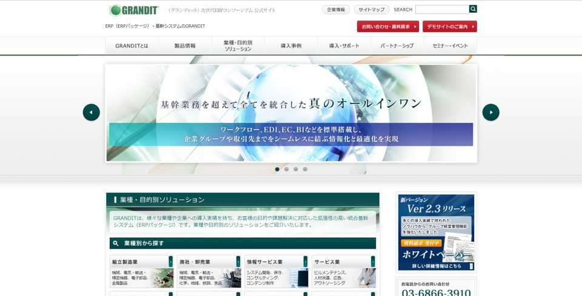Open 組立製造業 industry card
This screenshot has height=296, width=582.
[x=141, y=272]
